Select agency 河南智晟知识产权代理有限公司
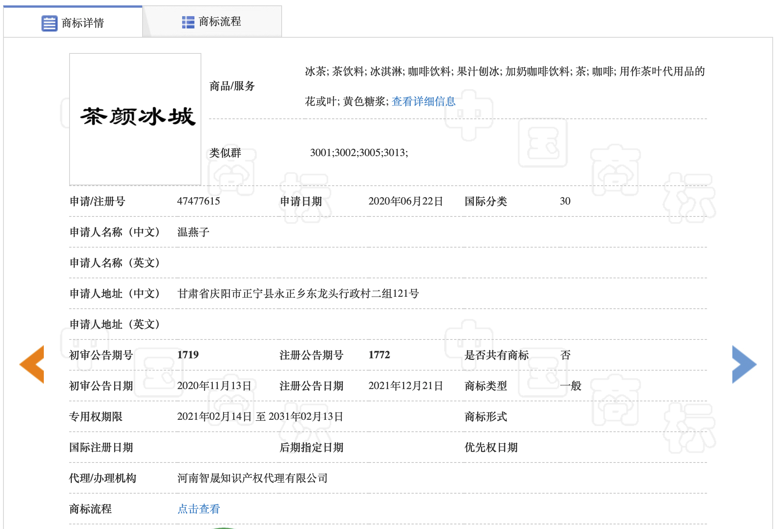The height and width of the screenshot is (529, 780). (252, 478)
